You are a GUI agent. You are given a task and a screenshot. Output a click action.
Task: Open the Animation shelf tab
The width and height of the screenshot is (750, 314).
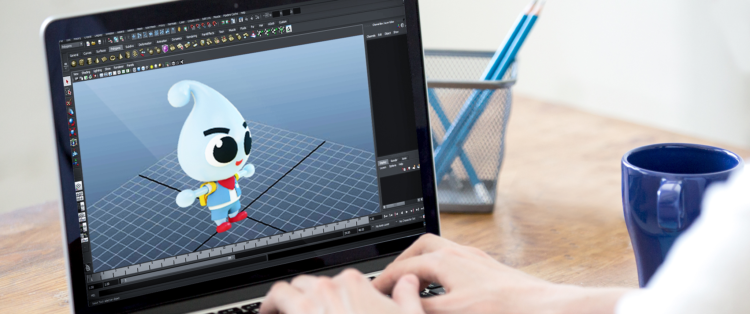pyautogui.click(x=162, y=41)
